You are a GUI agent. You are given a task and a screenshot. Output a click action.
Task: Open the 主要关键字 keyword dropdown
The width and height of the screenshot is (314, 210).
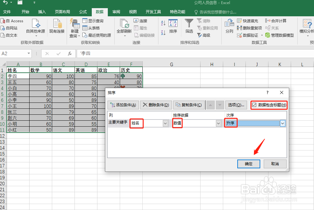(x=166, y=123)
